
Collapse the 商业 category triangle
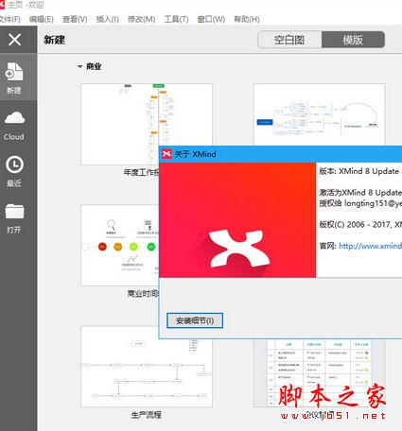80,66
